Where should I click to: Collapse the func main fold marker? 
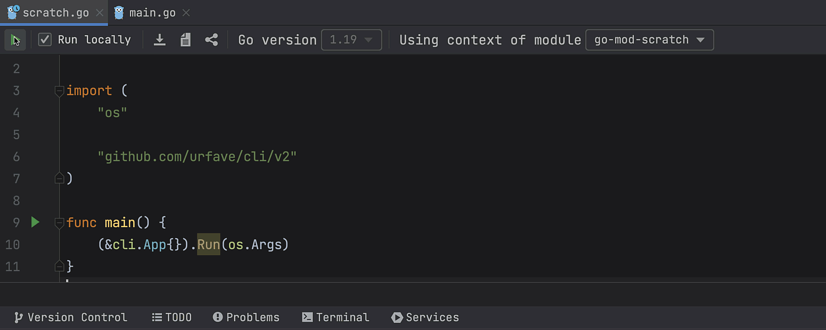(59, 223)
